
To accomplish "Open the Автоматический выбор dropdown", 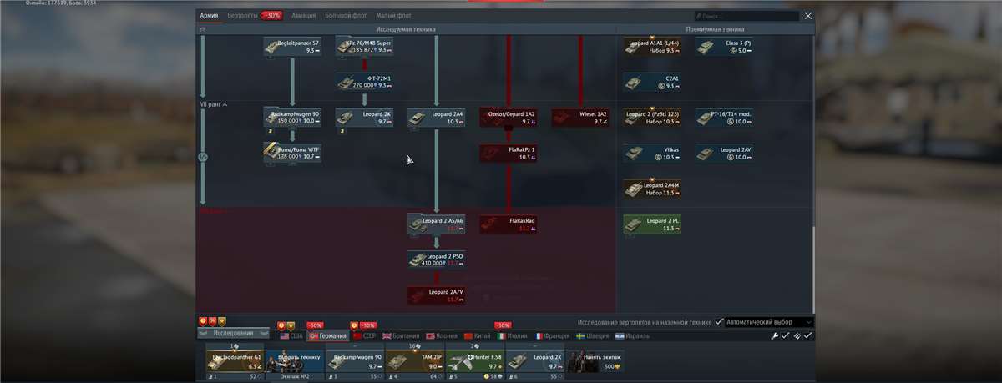I will 770,322.
